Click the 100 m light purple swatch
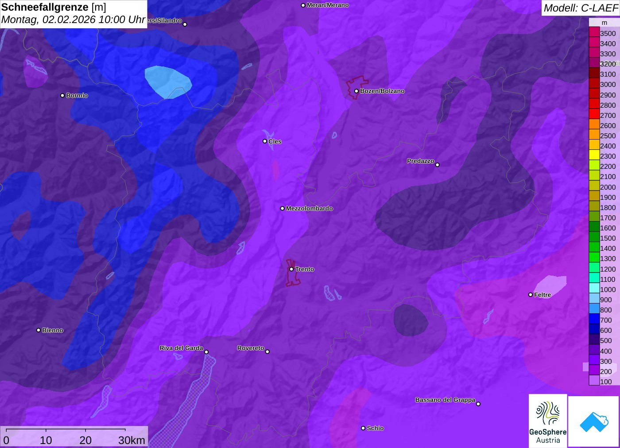 594,381
